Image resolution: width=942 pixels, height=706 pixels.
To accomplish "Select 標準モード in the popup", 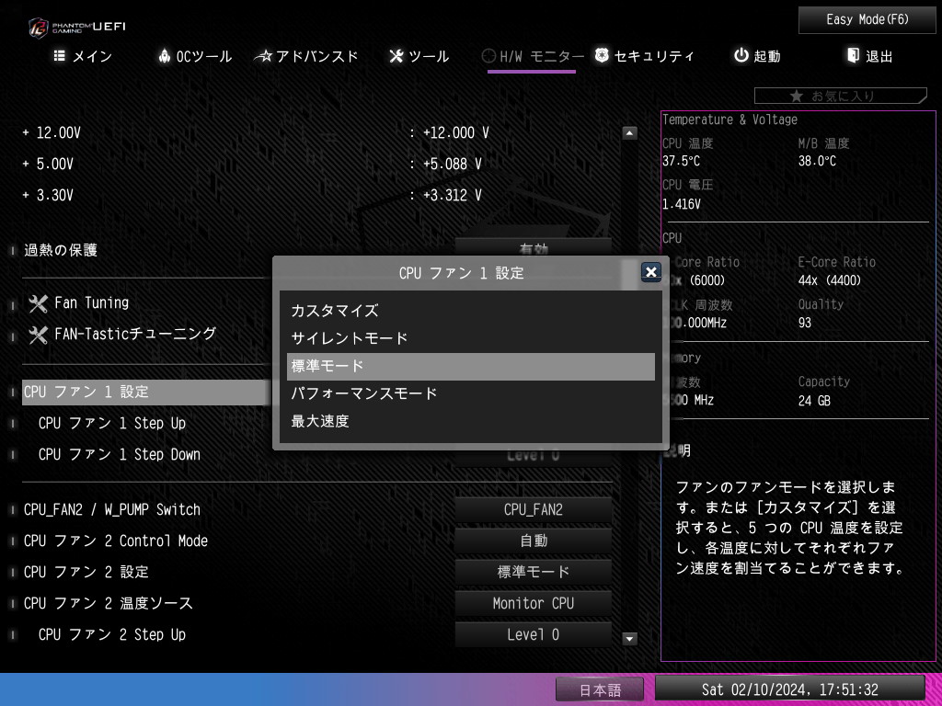I will (x=471, y=366).
